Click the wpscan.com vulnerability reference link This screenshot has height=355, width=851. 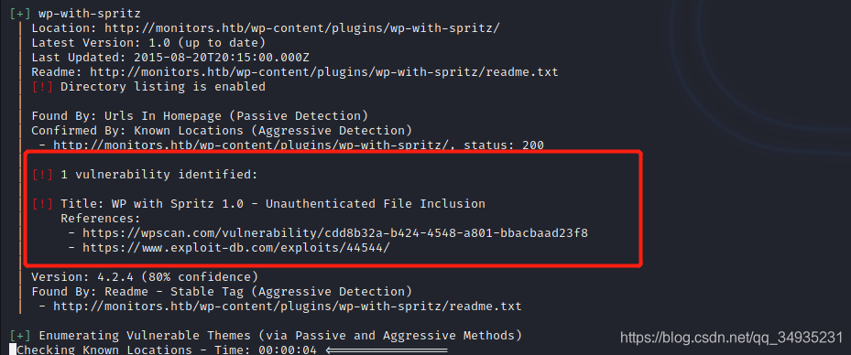click(335, 233)
